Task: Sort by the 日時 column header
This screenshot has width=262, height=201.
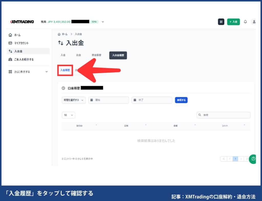Action: tap(126, 126)
